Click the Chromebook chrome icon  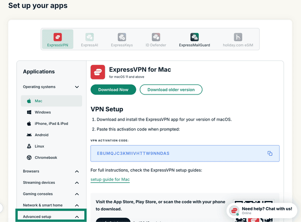pos(29,158)
